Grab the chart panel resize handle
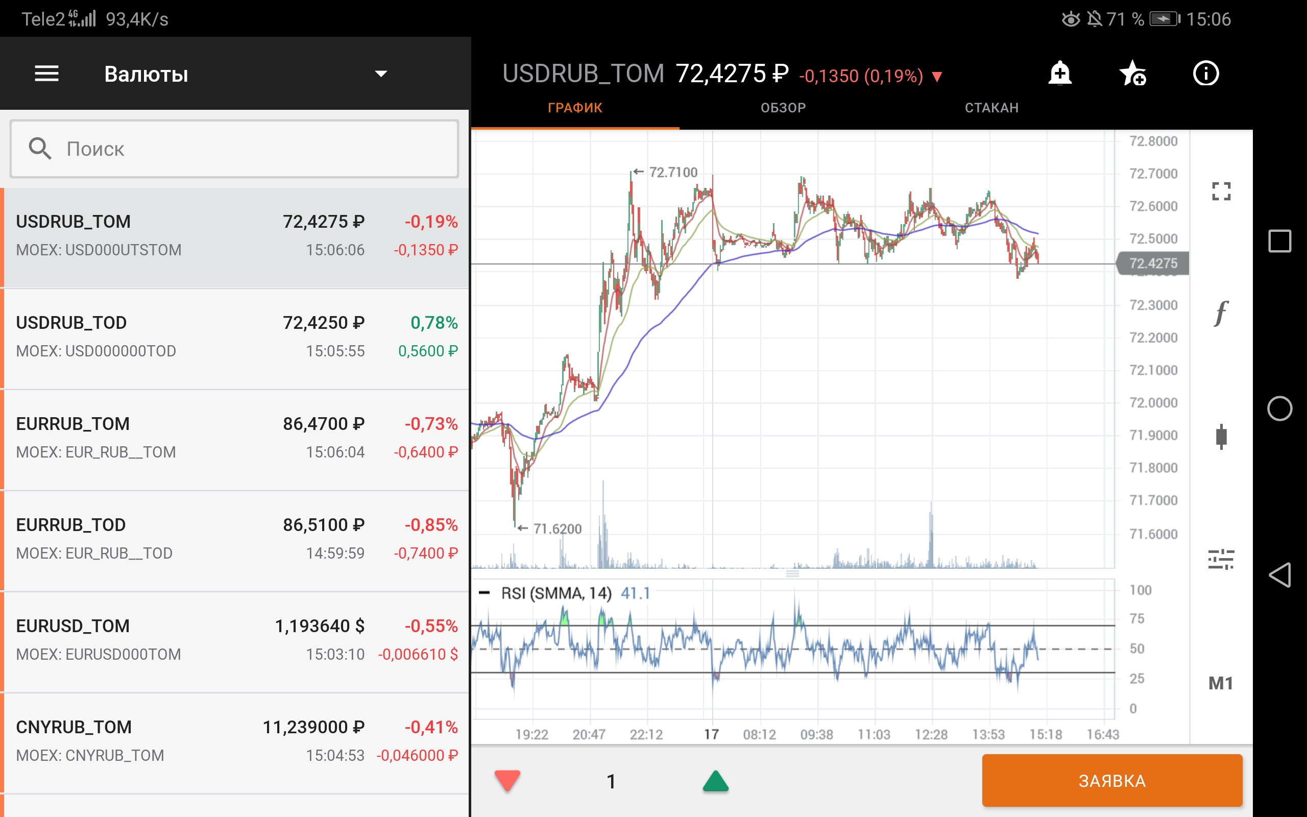This screenshot has height=817, width=1307. 792,573
